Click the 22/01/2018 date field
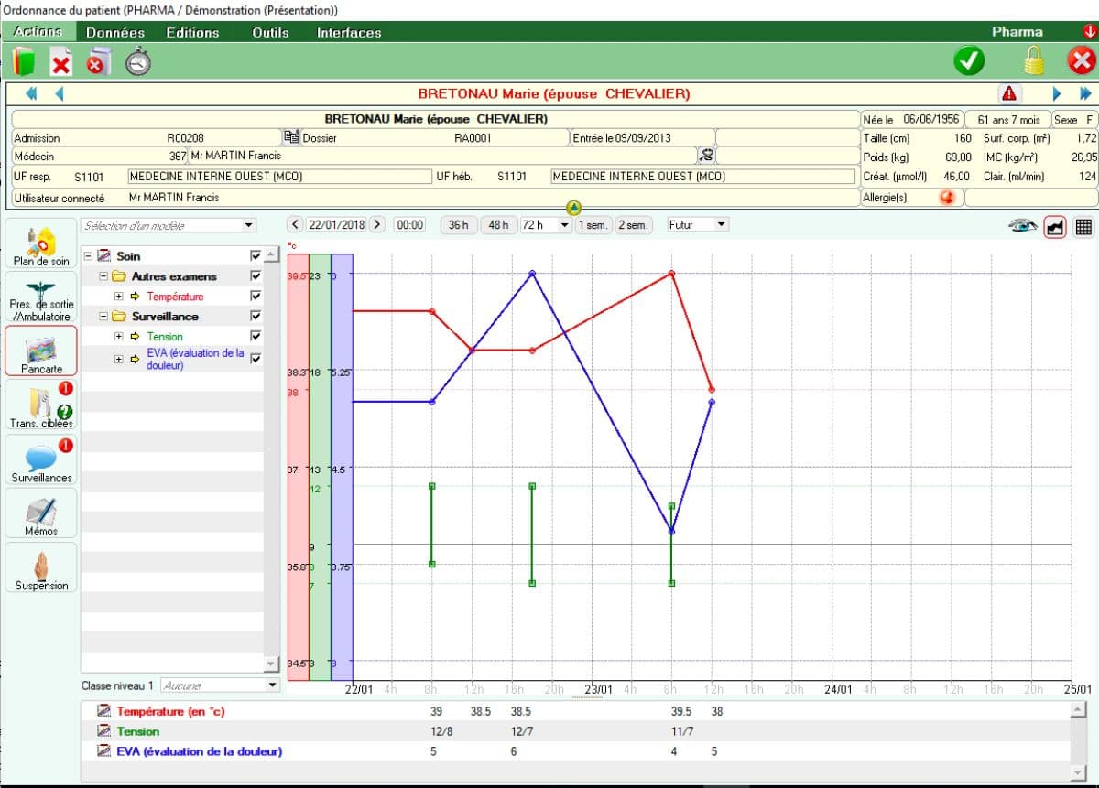The image size is (1099, 788). [336, 225]
